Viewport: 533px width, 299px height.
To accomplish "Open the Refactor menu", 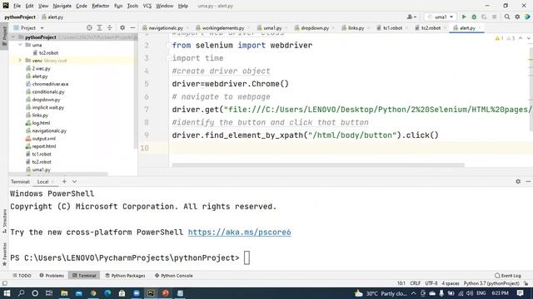I will 100,6.
